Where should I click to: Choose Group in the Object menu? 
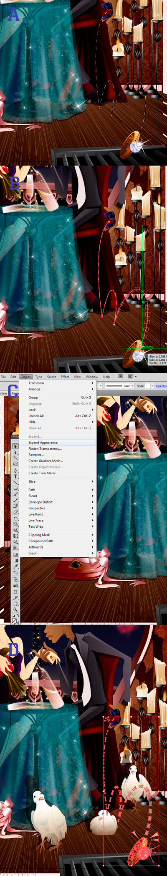(x=58, y=398)
